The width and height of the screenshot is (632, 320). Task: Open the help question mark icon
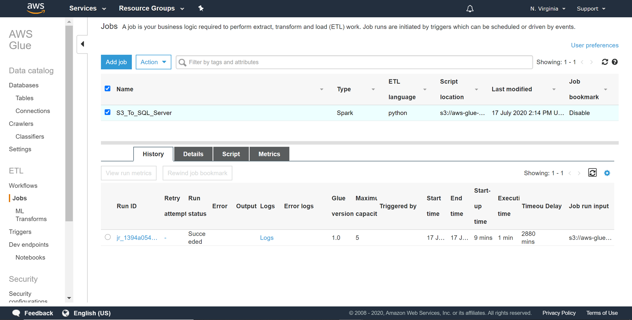615,62
